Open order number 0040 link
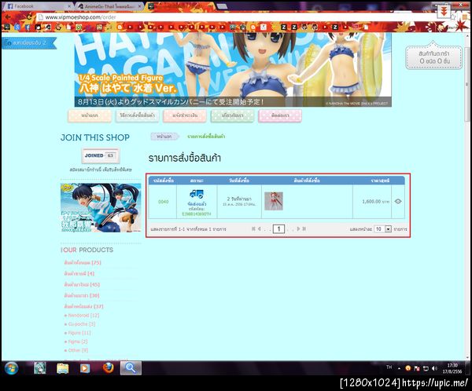 163,202
